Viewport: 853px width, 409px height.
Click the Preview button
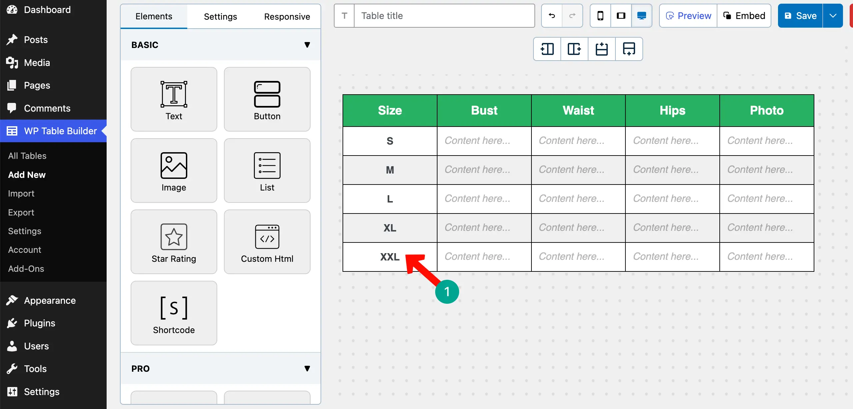click(688, 16)
